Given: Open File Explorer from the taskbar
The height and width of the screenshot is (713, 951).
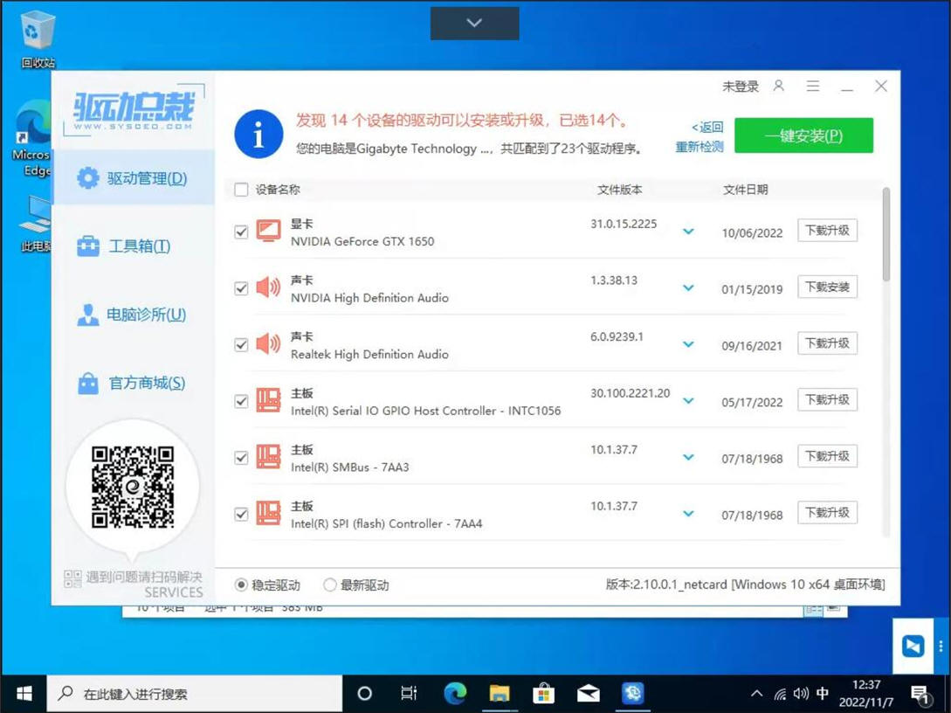Looking at the screenshot, I should (500, 694).
